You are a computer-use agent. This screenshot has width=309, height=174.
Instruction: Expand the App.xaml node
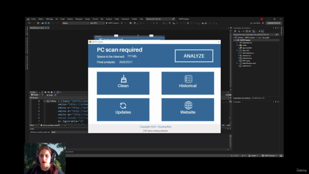237,50
